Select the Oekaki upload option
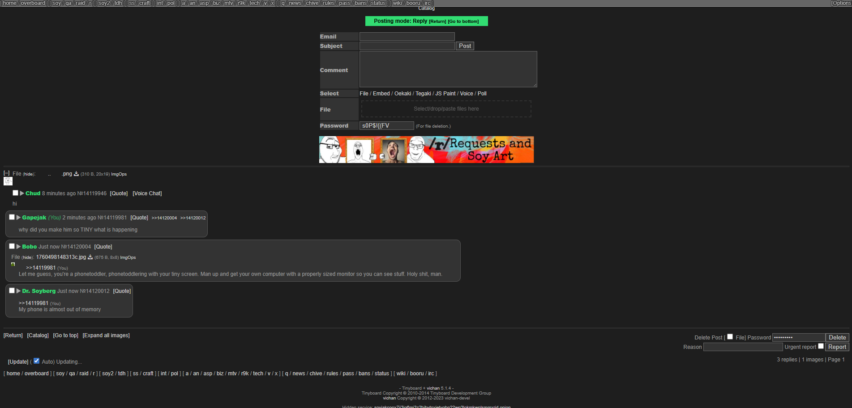 tap(402, 94)
